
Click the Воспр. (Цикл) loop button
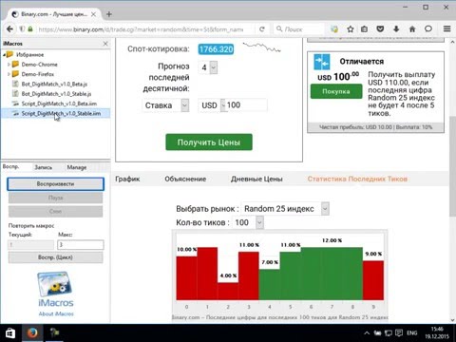[x=55, y=257]
